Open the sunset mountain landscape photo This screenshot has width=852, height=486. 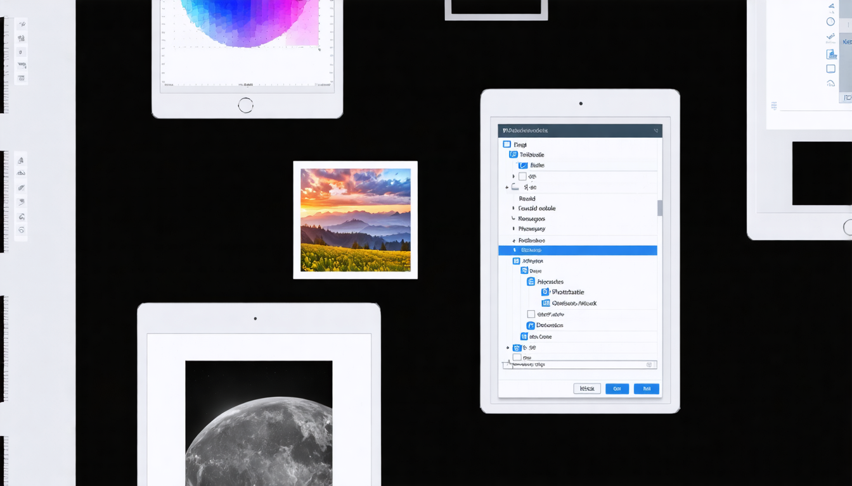(356, 220)
